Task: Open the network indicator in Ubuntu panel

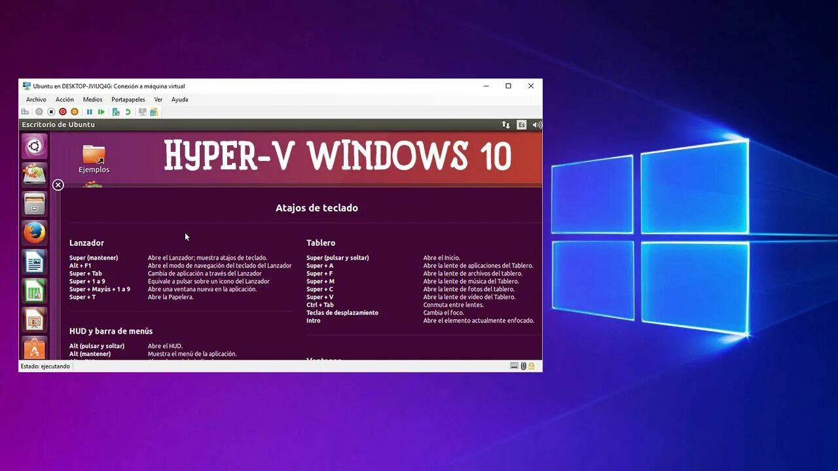Action: (505, 124)
